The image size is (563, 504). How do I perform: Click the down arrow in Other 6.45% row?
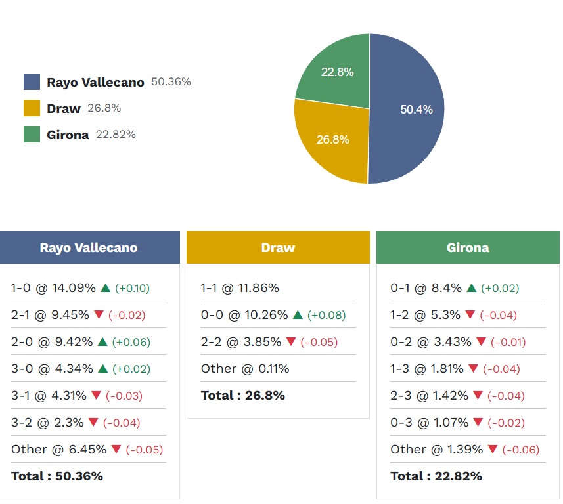tap(116, 449)
